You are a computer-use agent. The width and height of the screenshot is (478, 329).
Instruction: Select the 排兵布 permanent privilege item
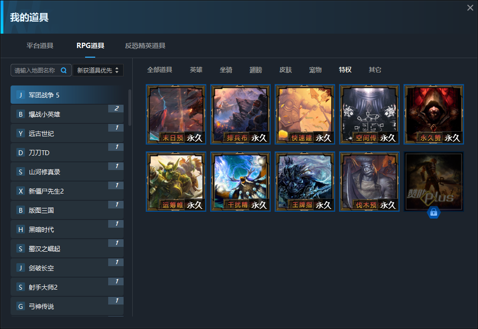click(x=240, y=114)
